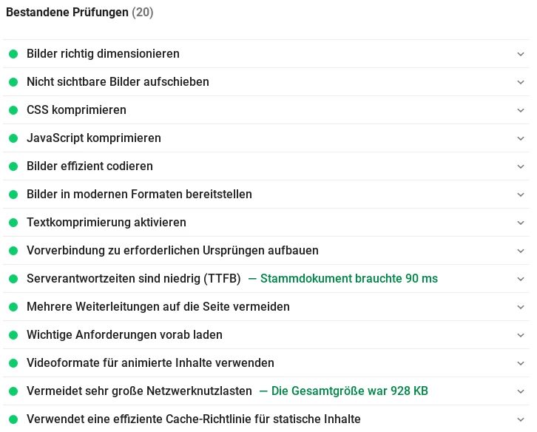This screenshot has width=537, height=432.
Task: Open the CSS komprimieren audit title
Action: [76, 110]
